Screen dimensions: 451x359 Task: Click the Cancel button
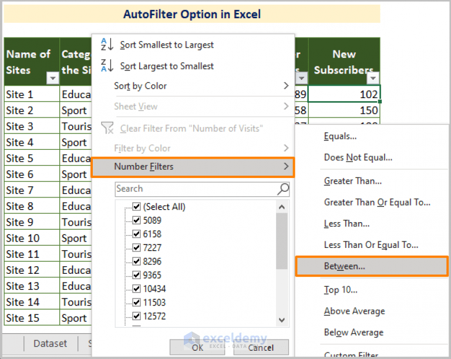point(261,347)
